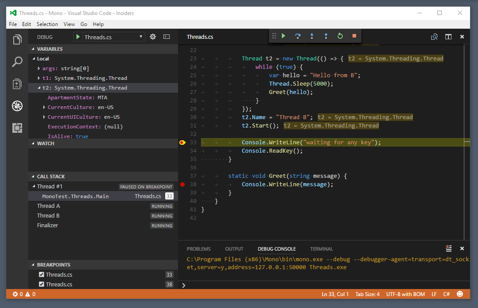Viewport: 478px width, 308px height.
Task: Change LF end of line sequence
Action: (434, 294)
